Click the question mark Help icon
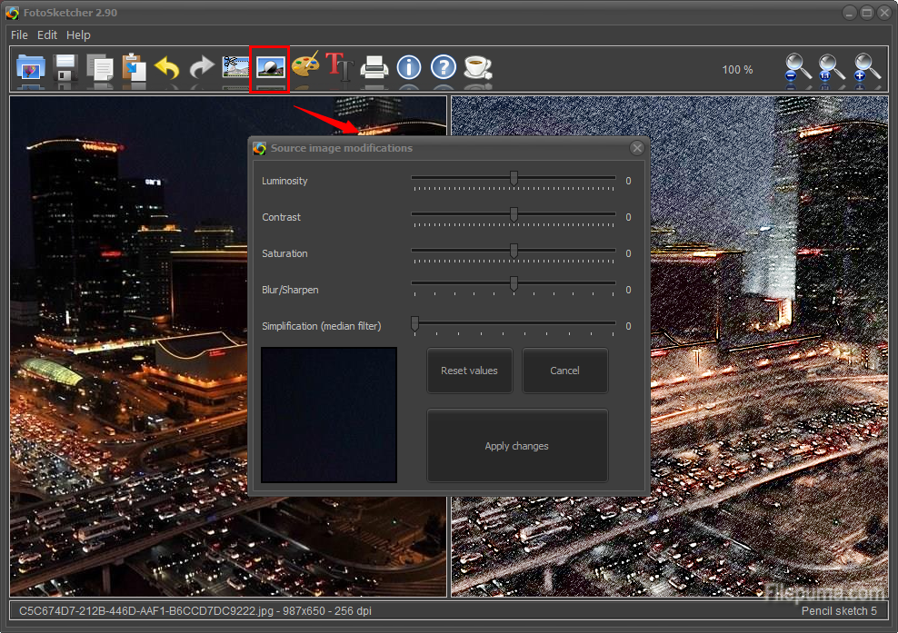 click(x=443, y=67)
